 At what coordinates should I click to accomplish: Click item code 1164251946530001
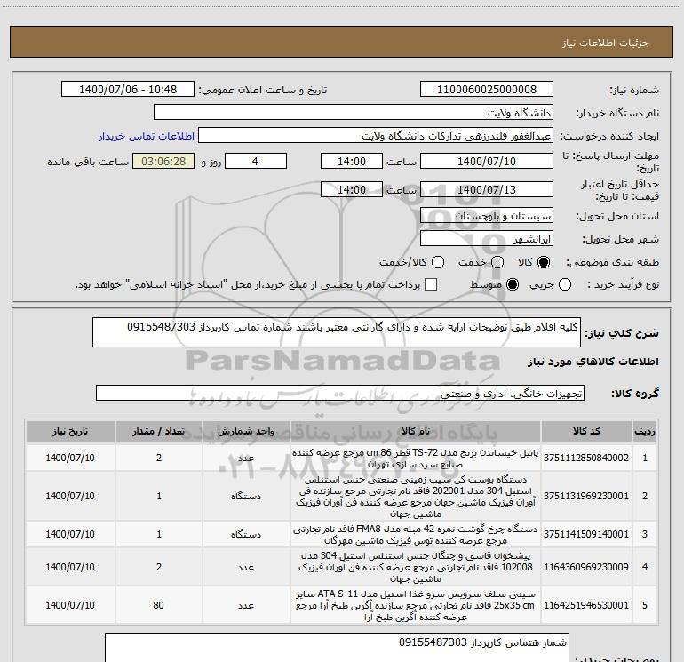tap(586, 605)
